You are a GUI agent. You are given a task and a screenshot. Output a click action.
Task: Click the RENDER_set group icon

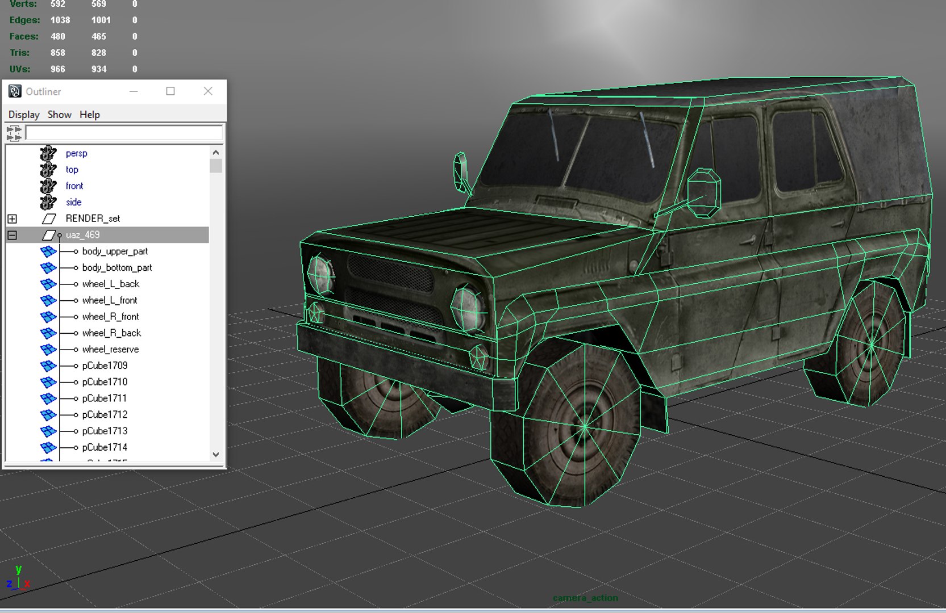pyautogui.click(x=49, y=219)
